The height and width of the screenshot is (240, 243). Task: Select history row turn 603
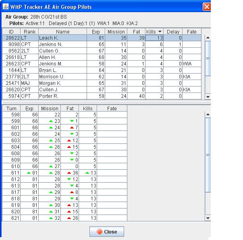(64, 141)
